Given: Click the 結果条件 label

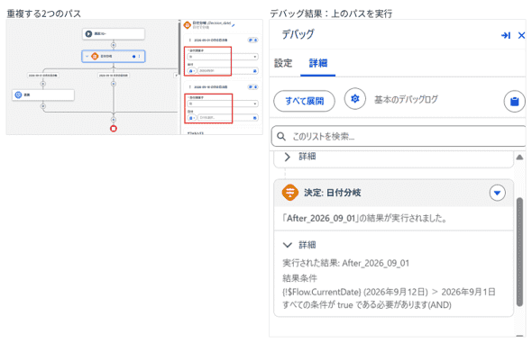Looking at the screenshot, I should (x=299, y=278).
